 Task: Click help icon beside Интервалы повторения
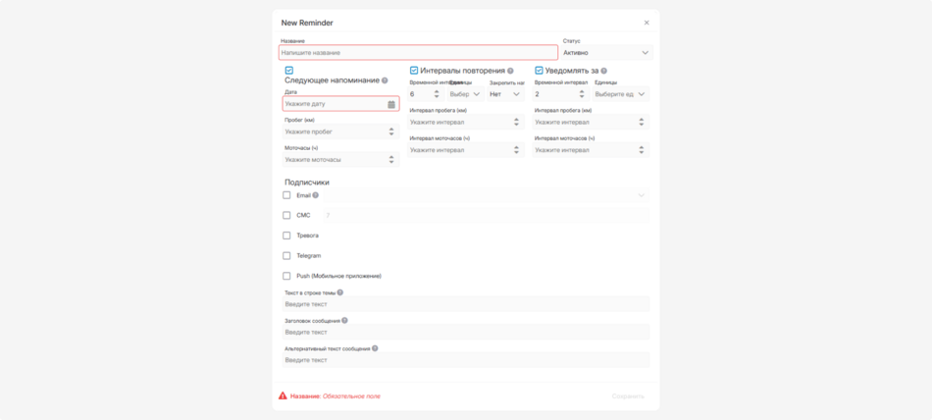click(510, 71)
